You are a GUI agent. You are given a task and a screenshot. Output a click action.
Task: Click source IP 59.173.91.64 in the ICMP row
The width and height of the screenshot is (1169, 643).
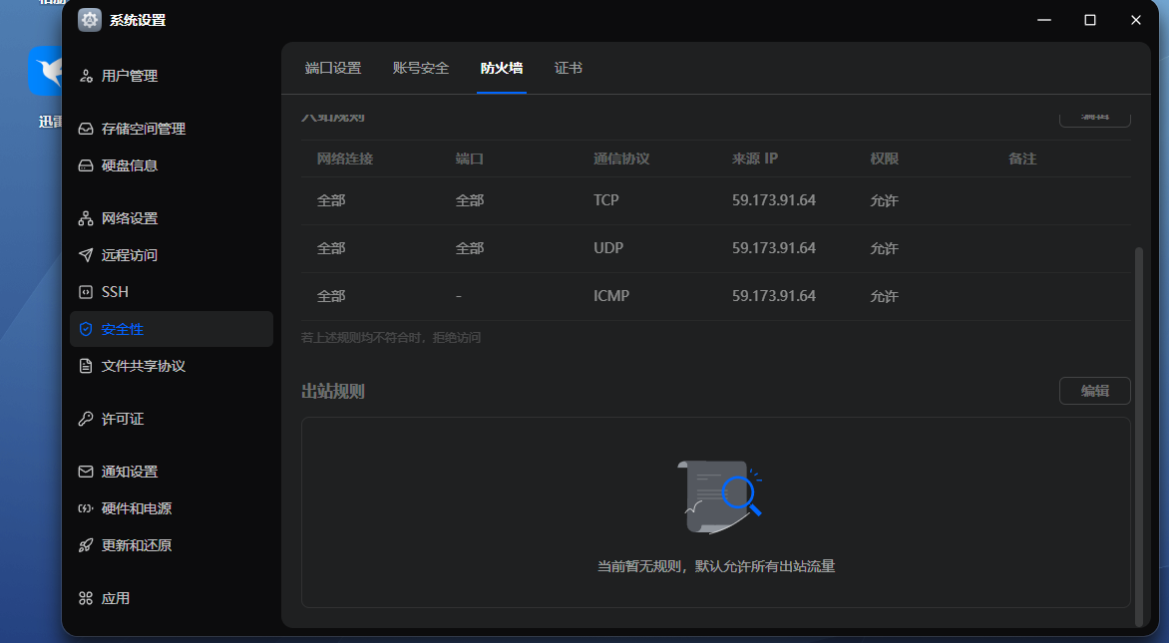point(774,296)
